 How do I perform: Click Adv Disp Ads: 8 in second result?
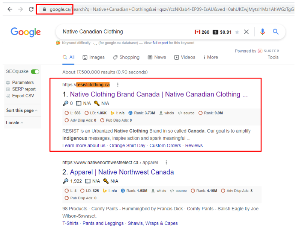(x=237, y=191)
